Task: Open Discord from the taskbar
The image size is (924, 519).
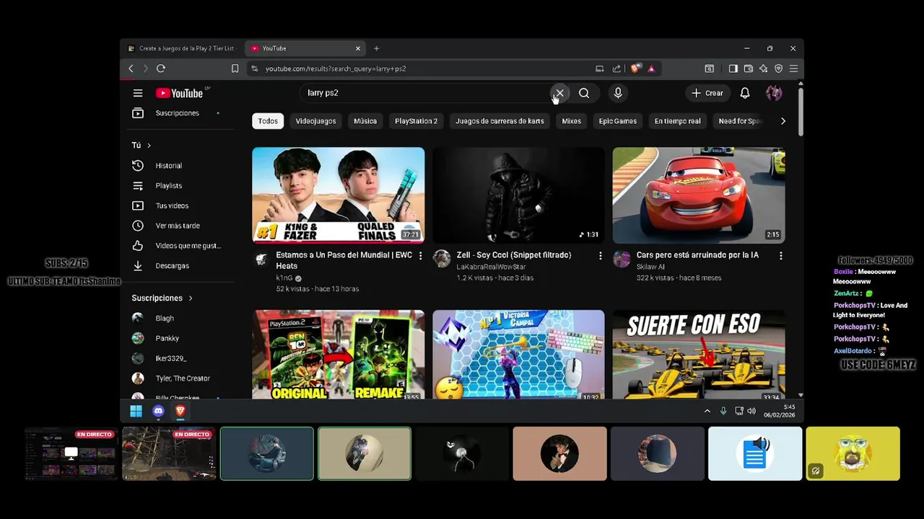Action: click(158, 411)
